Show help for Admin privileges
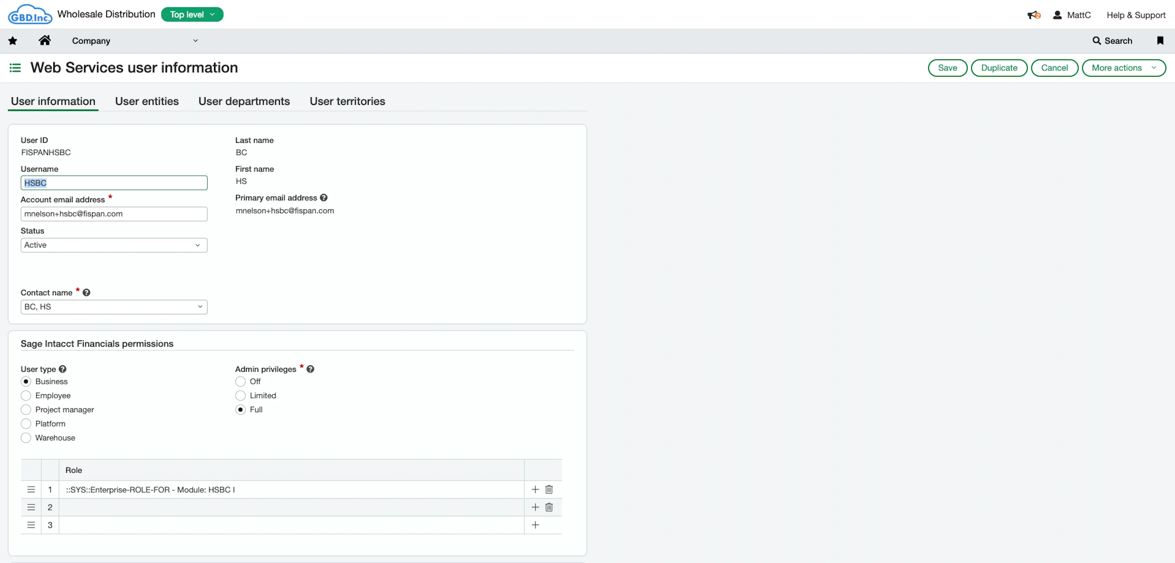The width and height of the screenshot is (1175, 563). 310,369
